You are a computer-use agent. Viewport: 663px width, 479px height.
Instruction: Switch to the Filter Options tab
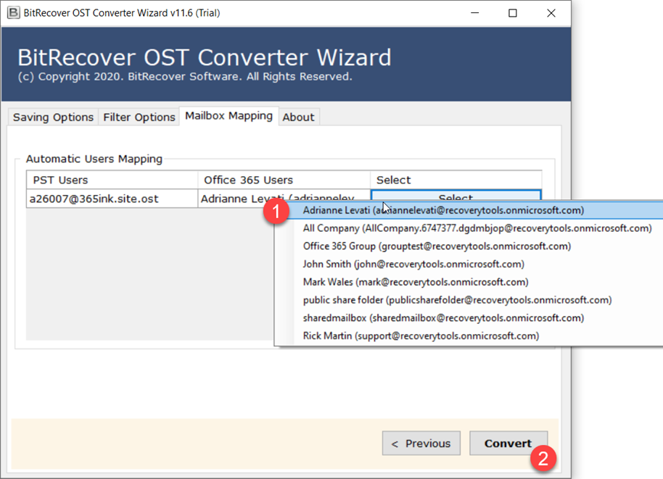(x=139, y=117)
